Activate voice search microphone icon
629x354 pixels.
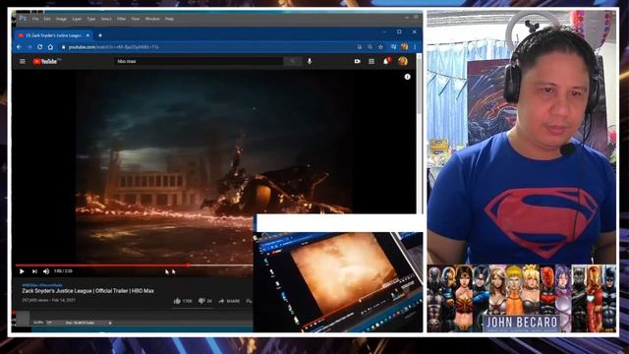click(x=310, y=61)
